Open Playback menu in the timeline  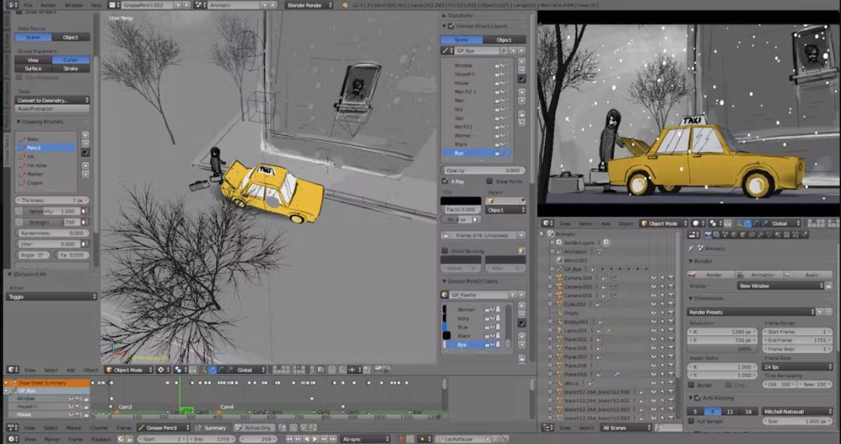pos(101,439)
